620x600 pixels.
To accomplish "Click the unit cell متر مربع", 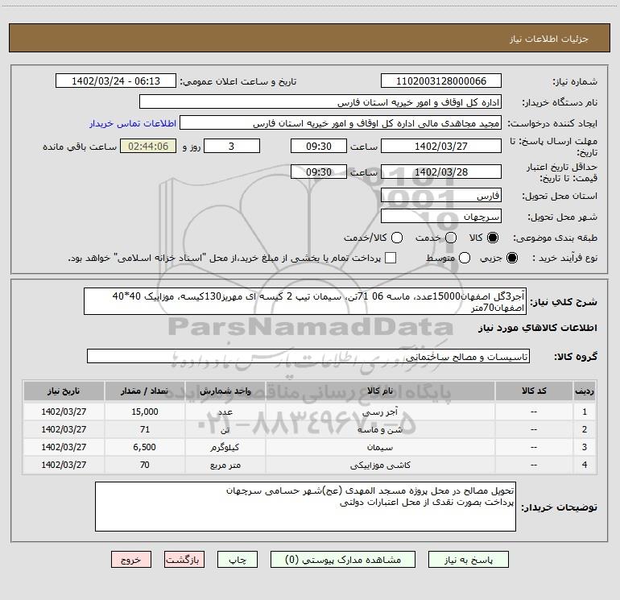I will click(x=225, y=466).
